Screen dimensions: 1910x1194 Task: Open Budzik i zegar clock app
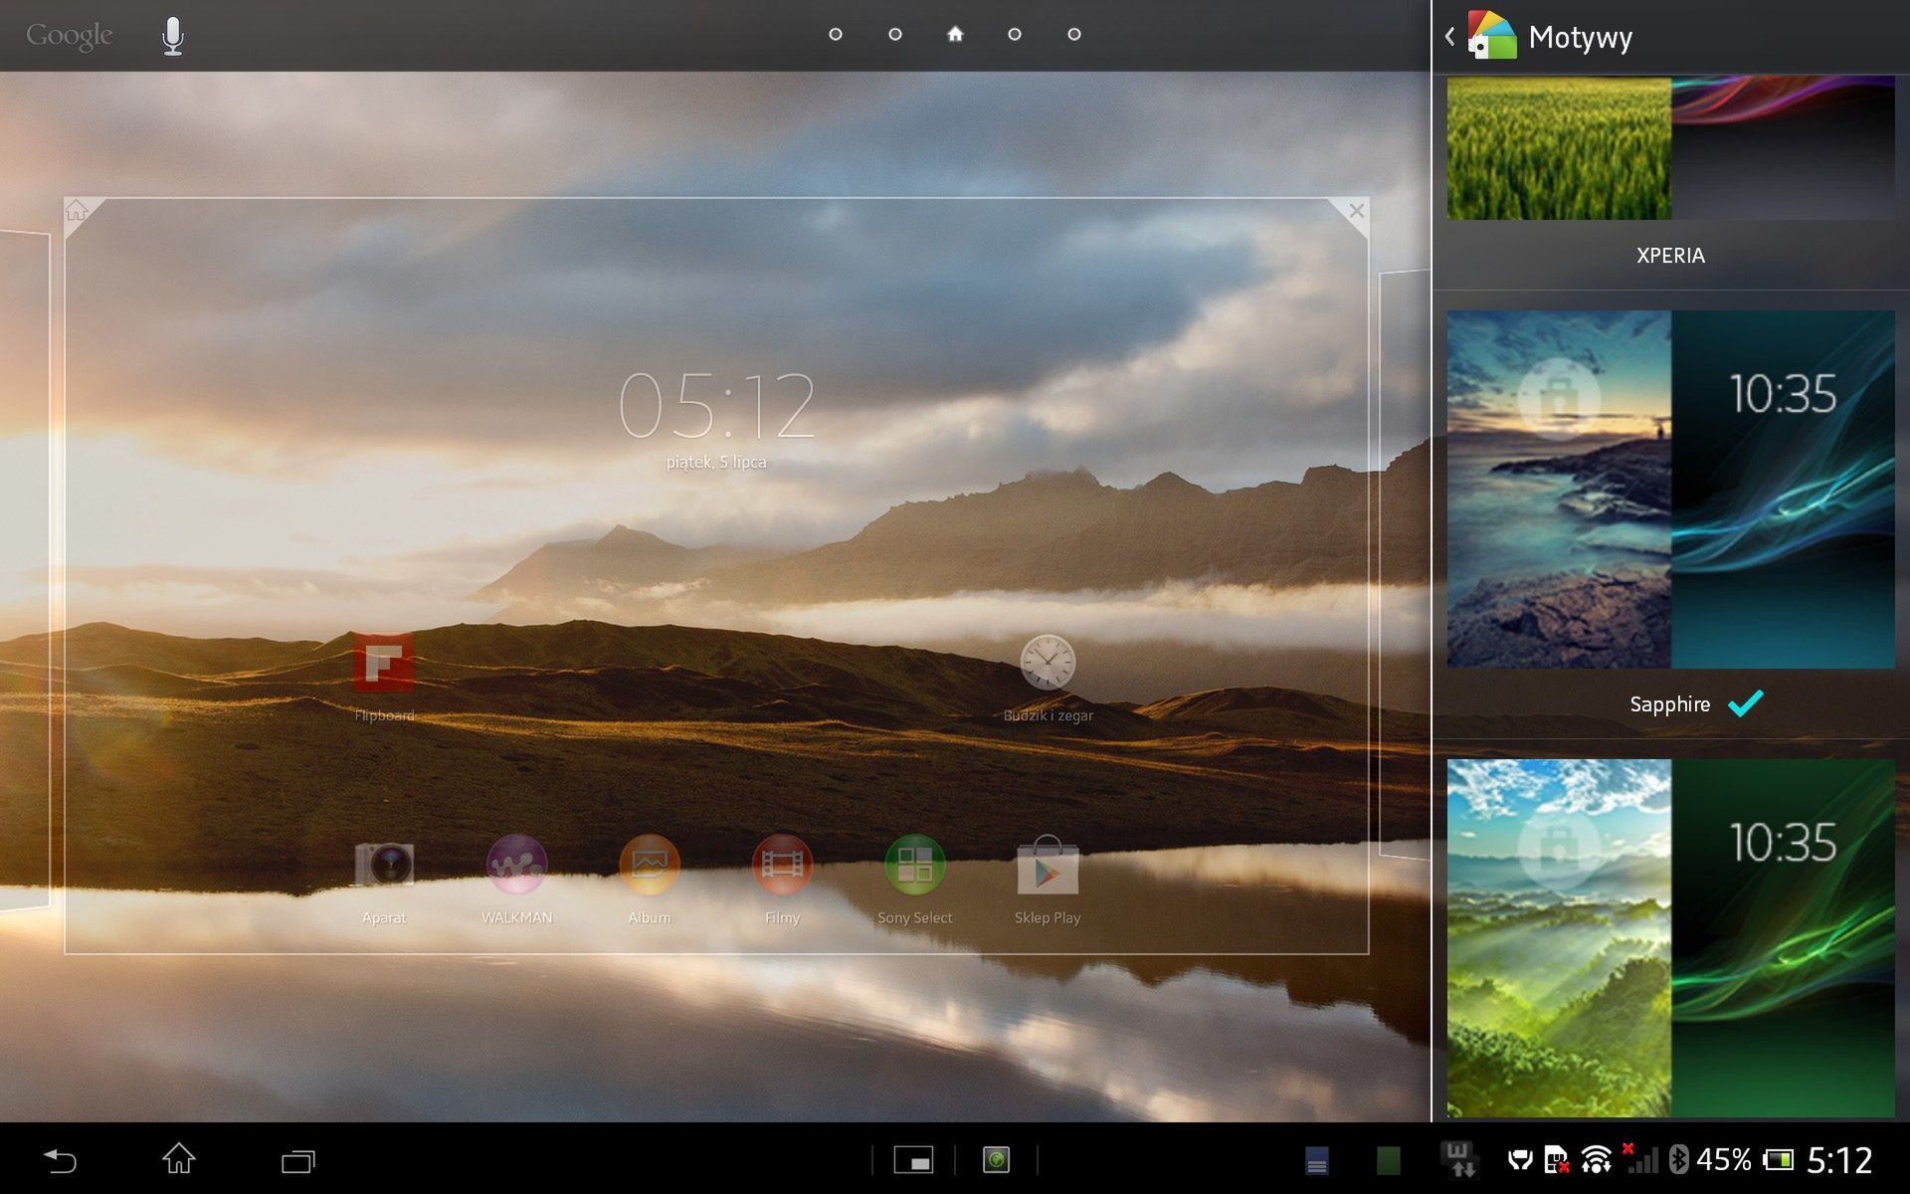[x=1047, y=664]
